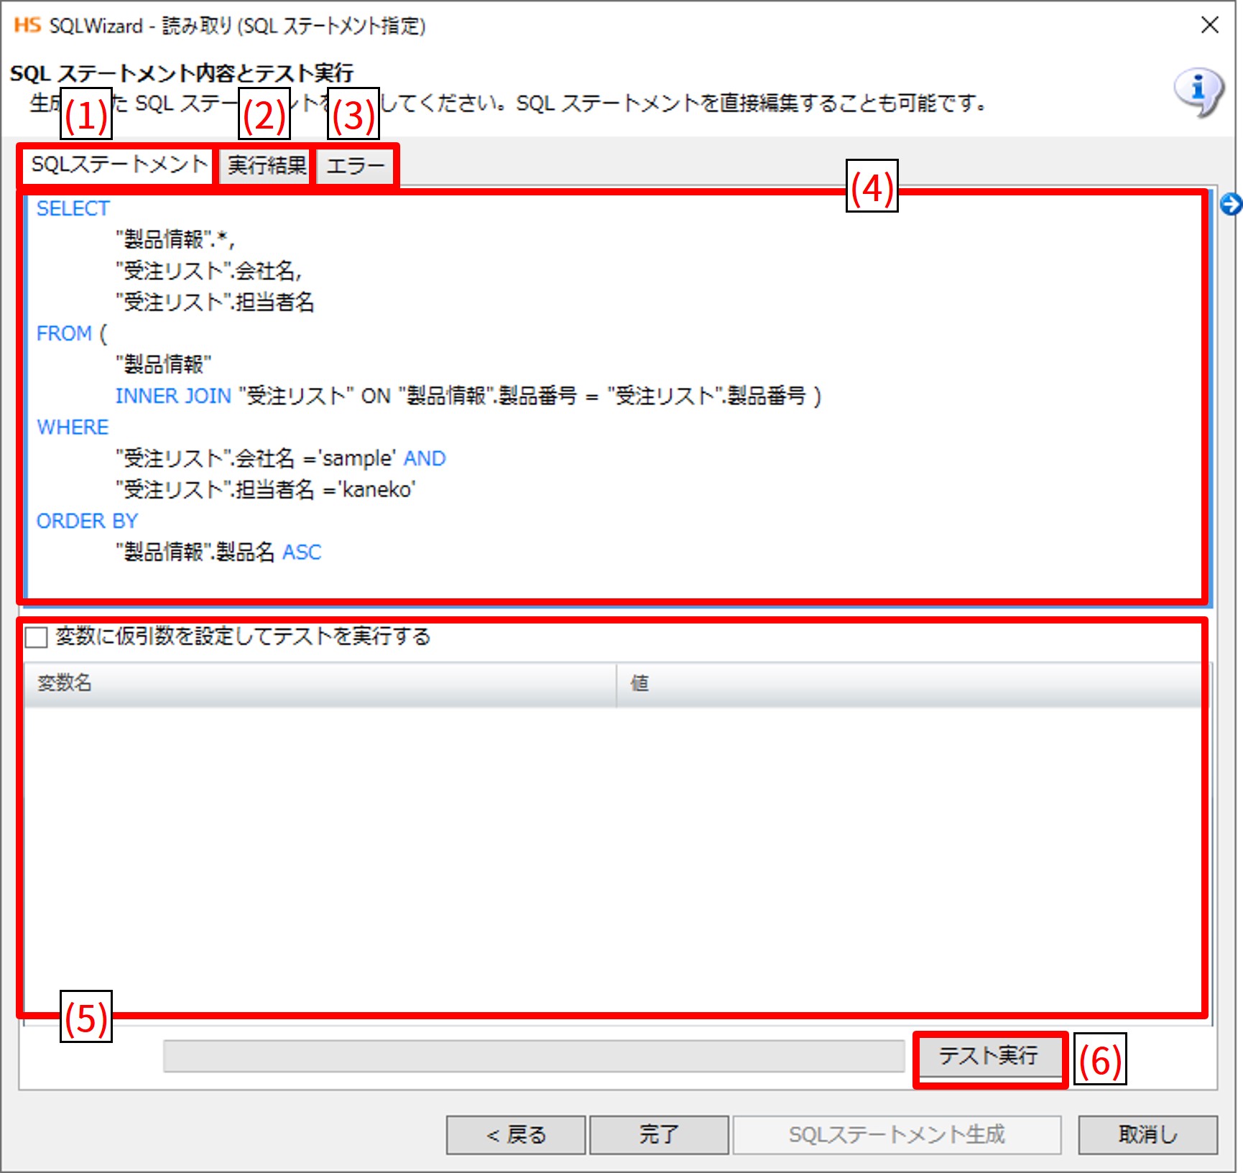
Task: Show the エラー tab
Action: click(355, 166)
